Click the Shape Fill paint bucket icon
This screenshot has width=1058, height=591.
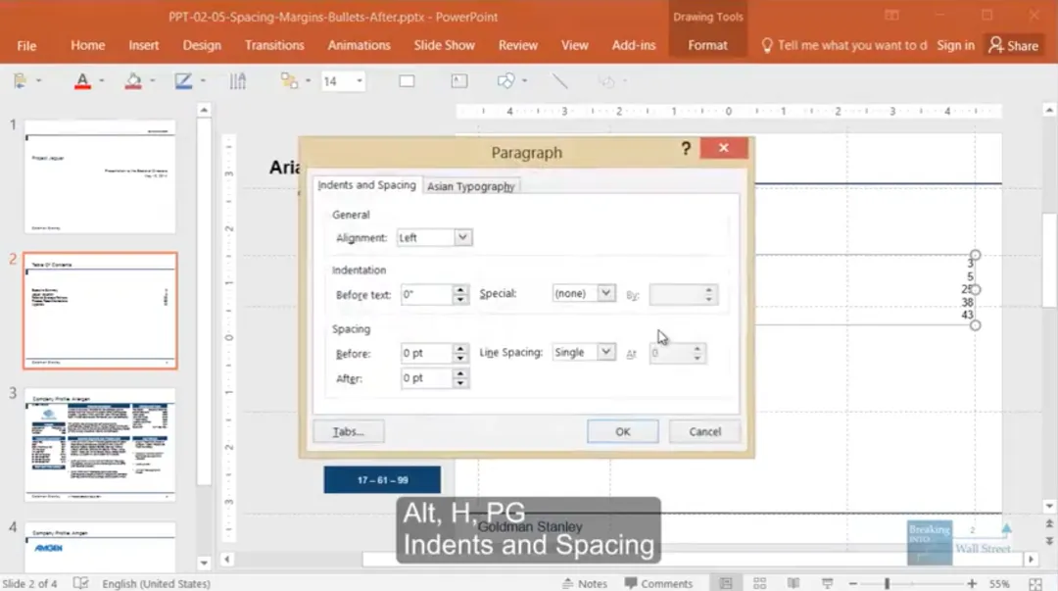(x=133, y=81)
